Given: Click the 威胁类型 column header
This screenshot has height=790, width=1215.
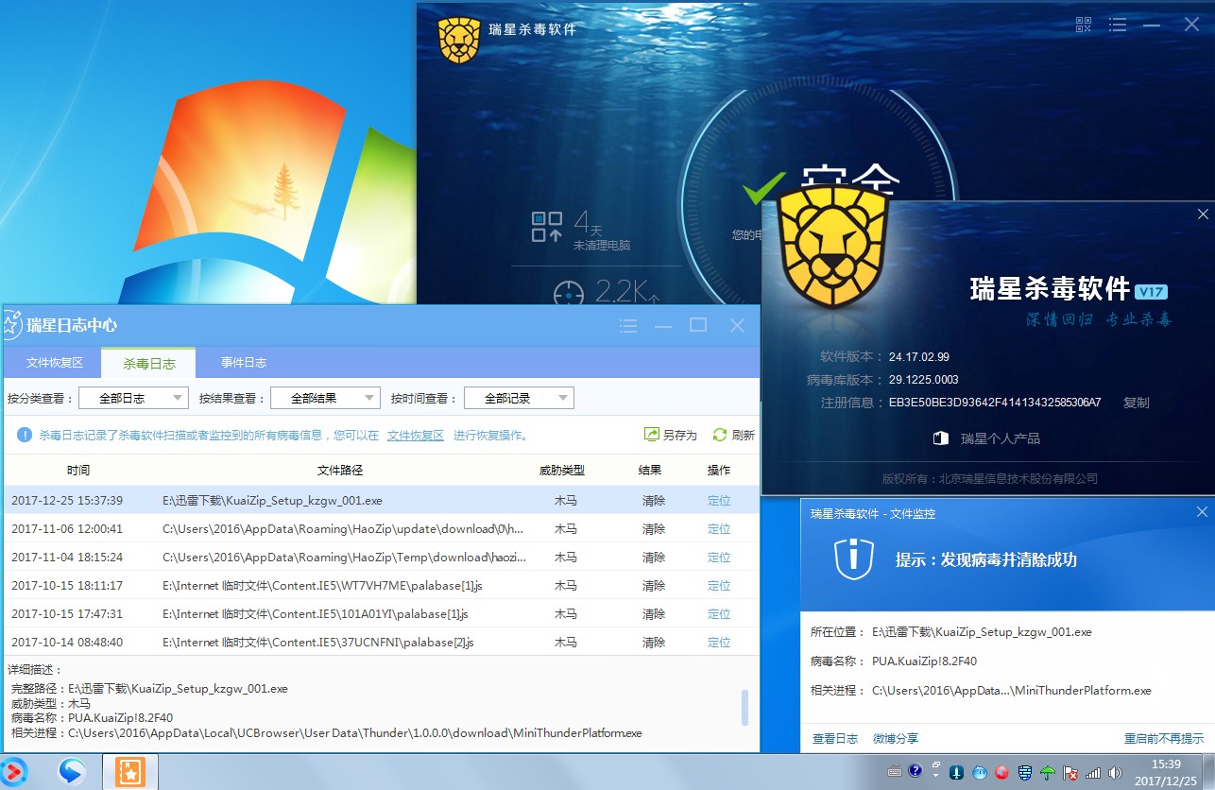Looking at the screenshot, I should [562, 470].
